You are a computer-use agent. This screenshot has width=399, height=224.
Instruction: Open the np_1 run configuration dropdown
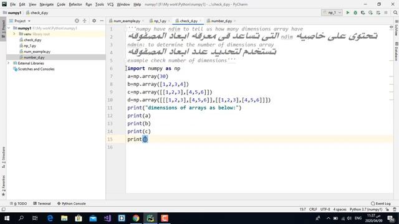332,12
